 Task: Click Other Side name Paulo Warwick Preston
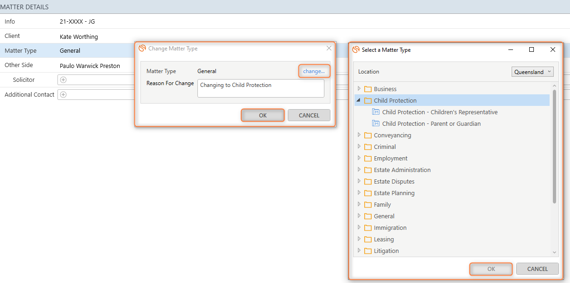[x=90, y=66]
